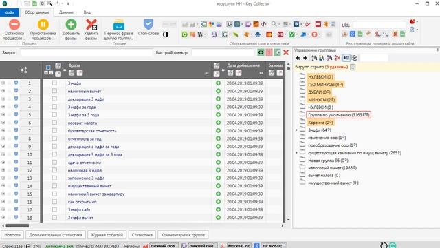Click the delete group red X icon
440x248 pixels.
point(338,58)
